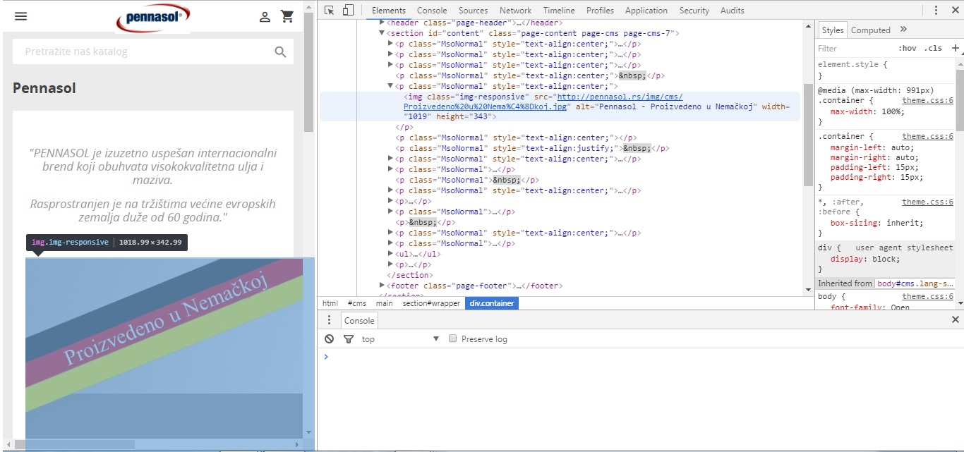Switch to the Elements tab
The height and width of the screenshot is (452, 964).
(x=388, y=10)
